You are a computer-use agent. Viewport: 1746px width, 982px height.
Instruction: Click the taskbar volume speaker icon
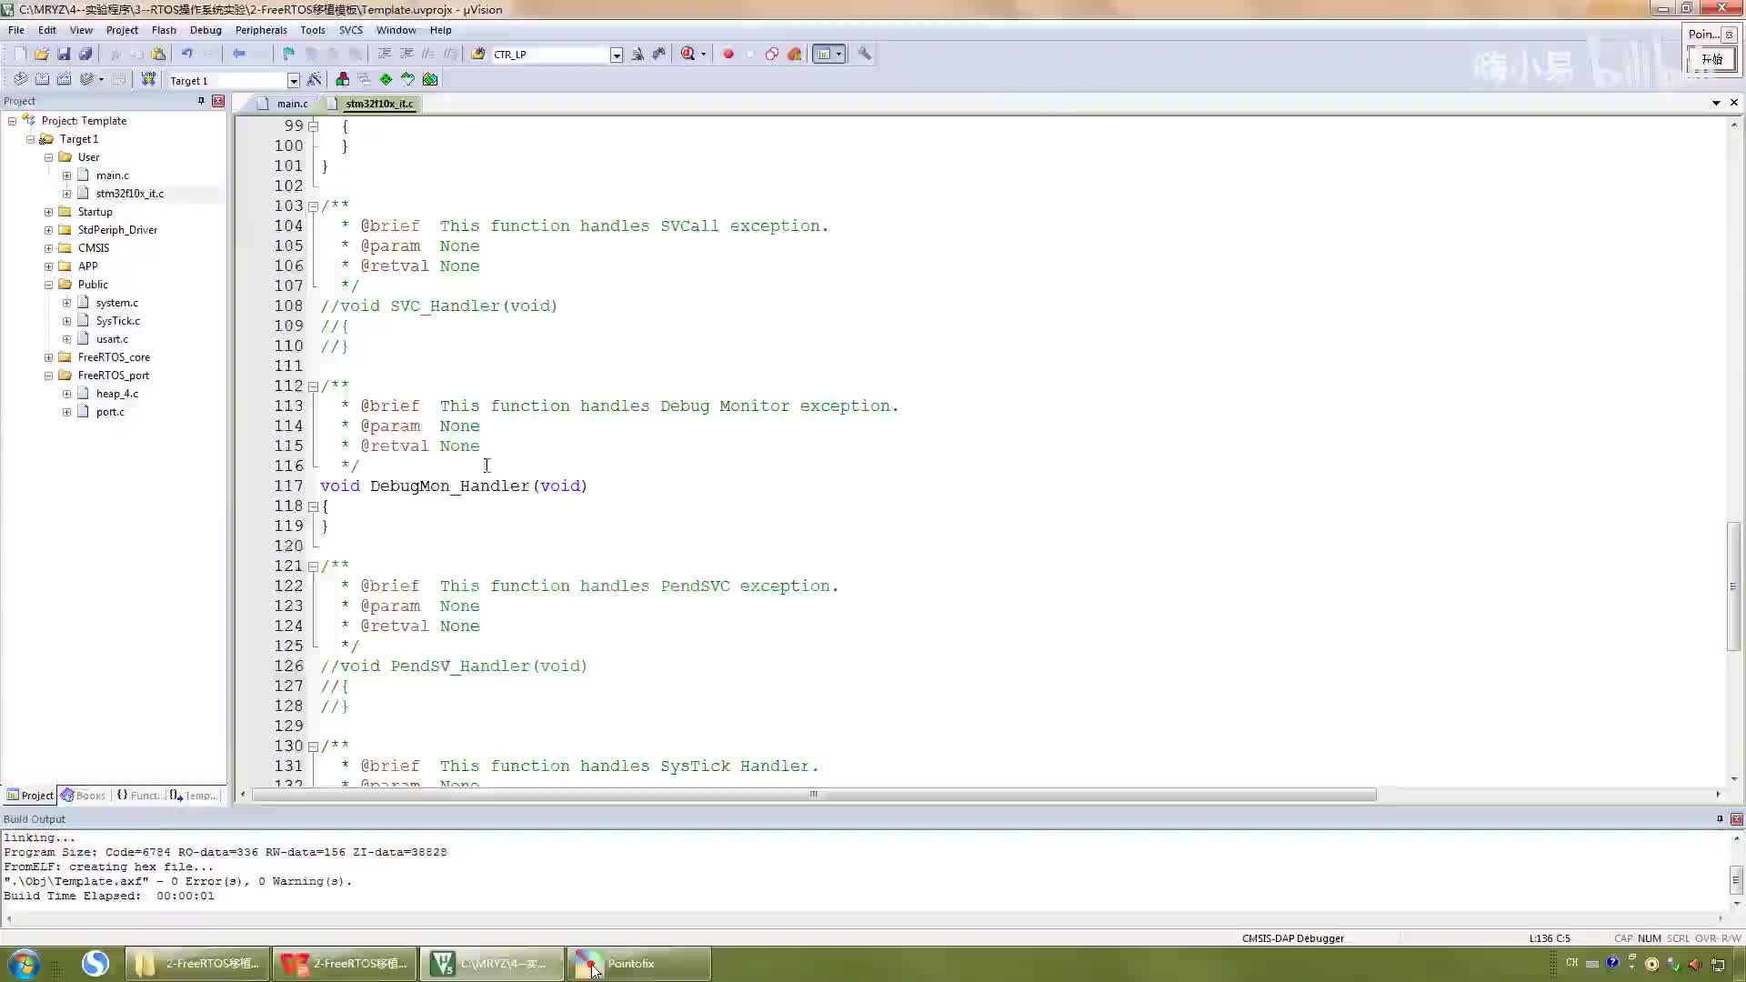[1694, 964]
